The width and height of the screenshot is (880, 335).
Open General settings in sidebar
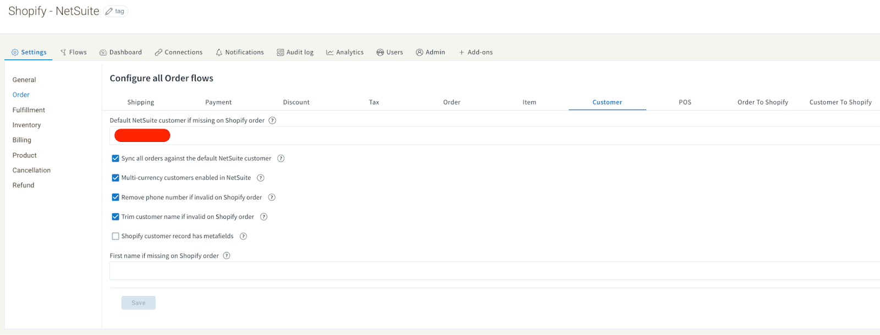click(x=24, y=80)
